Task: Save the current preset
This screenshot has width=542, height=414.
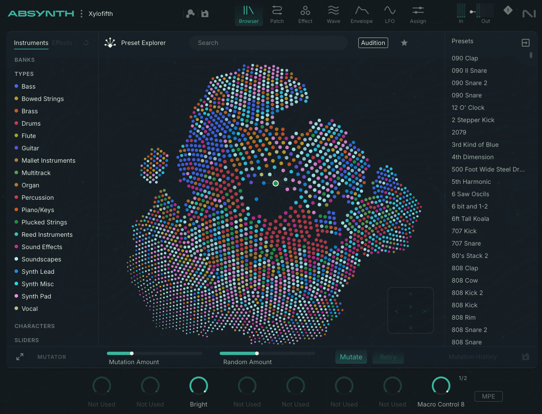Action: (204, 14)
